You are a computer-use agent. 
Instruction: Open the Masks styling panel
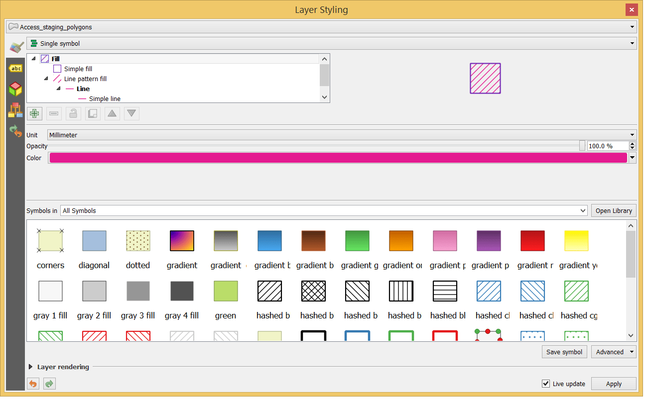15,109
